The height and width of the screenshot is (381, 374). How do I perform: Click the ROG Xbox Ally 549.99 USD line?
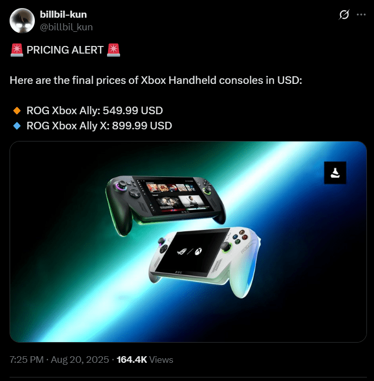(95, 111)
